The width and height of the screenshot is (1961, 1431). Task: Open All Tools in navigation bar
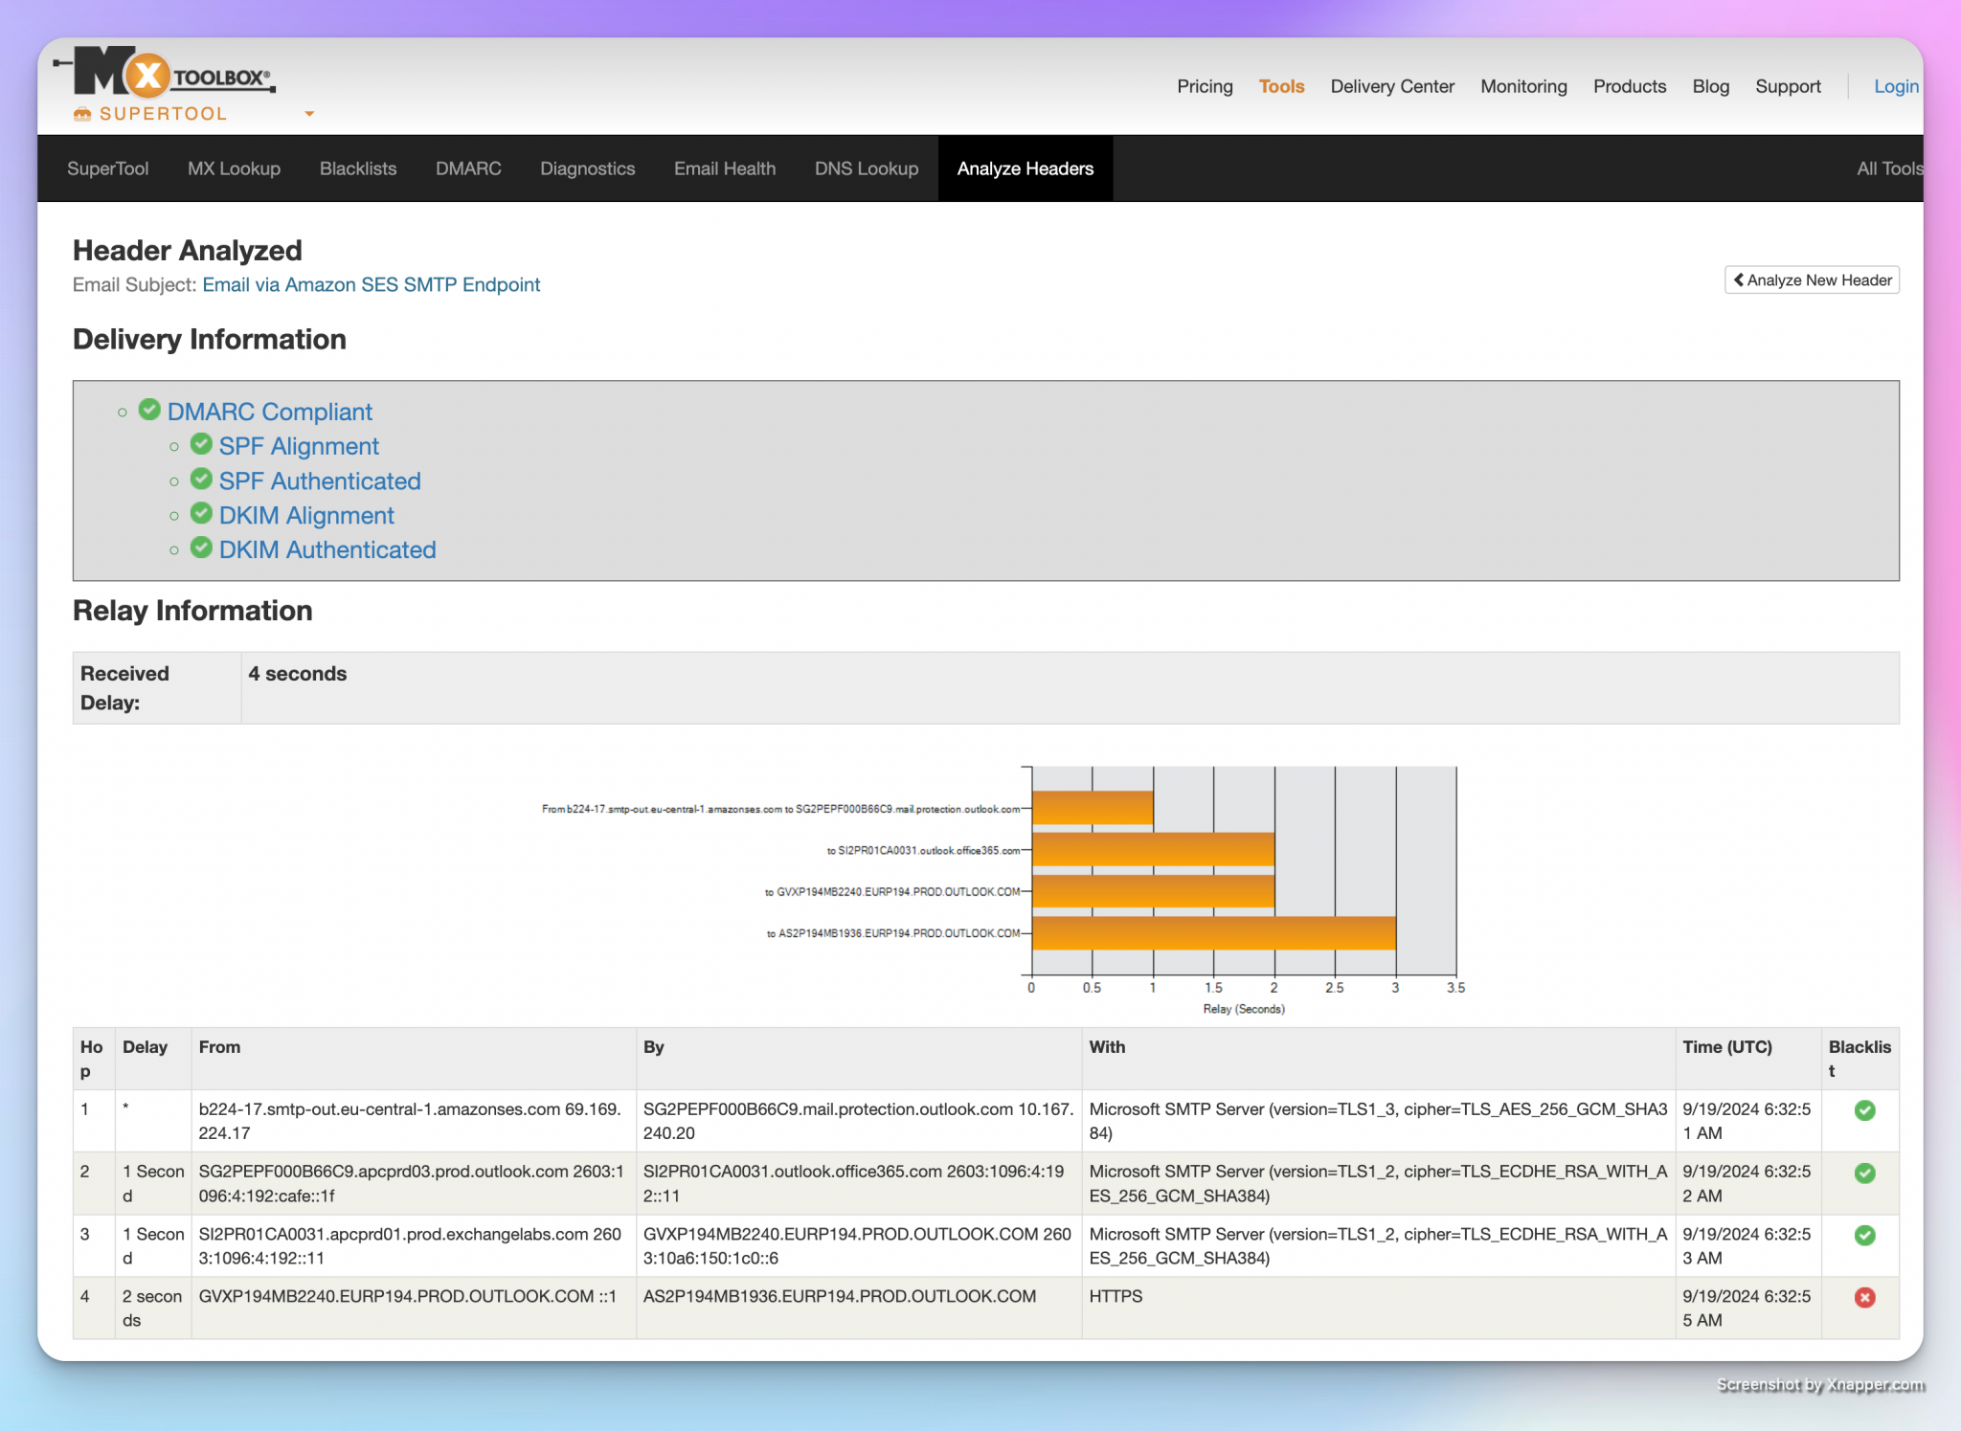point(1888,168)
